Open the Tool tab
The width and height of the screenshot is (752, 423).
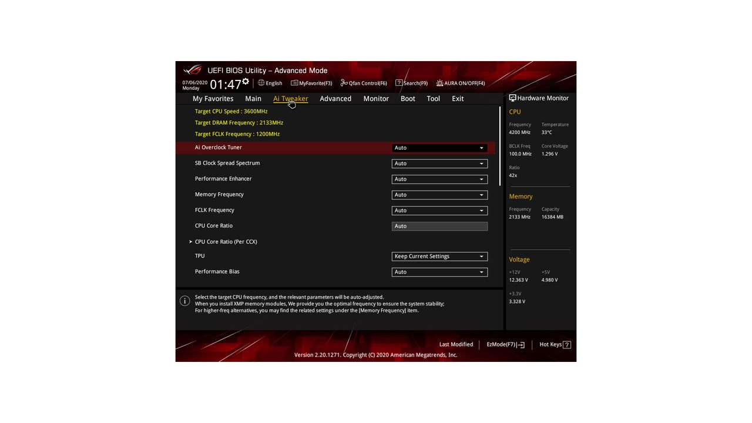(434, 99)
